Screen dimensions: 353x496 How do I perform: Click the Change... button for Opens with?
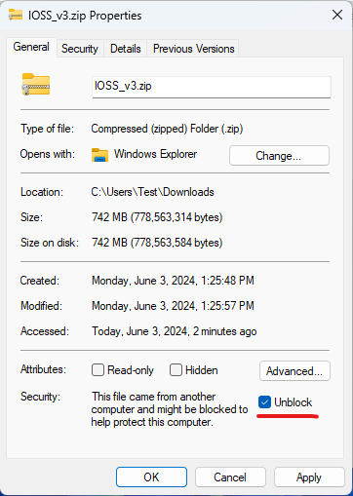(279, 156)
